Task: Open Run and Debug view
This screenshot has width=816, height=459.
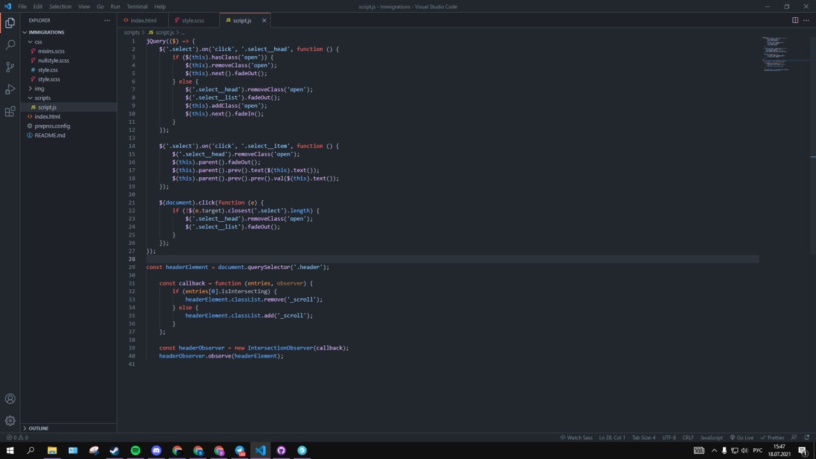Action: coord(10,89)
